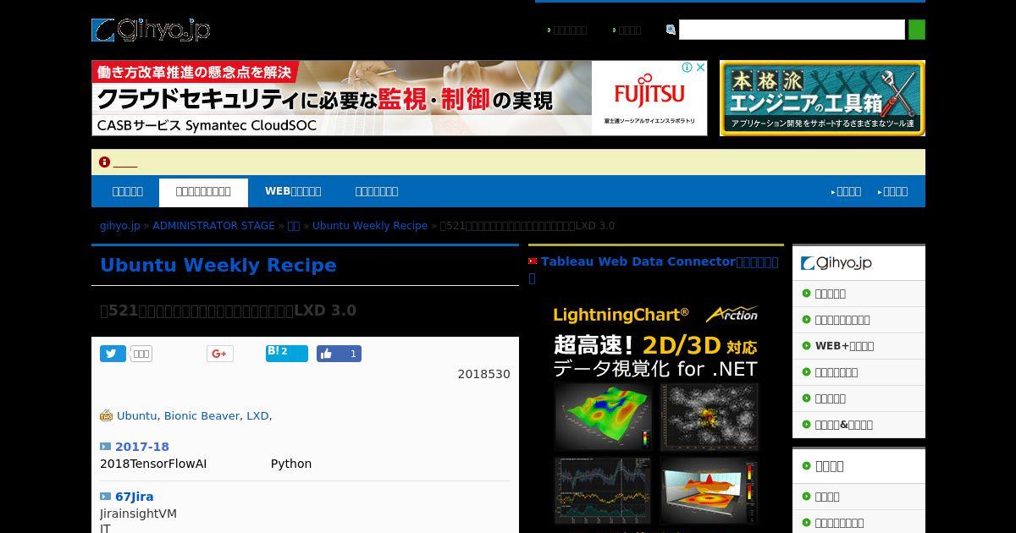Click the arrow icon beside 2017-18
Viewport: 1016px width, 533px height.
click(x=105, y=447)
